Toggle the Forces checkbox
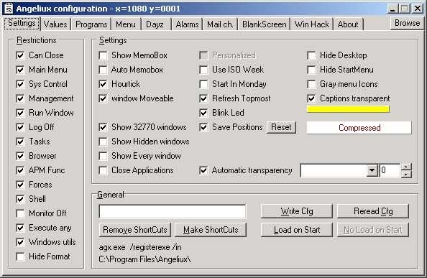This screenshot has height=278, width=427. pos(20,185)
